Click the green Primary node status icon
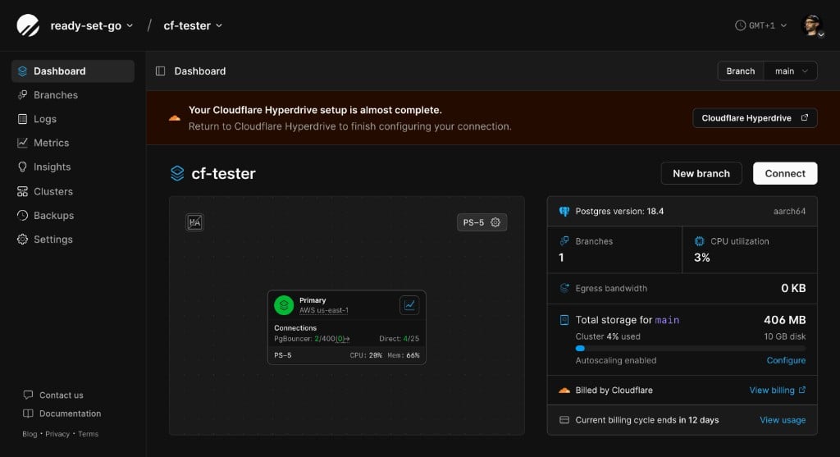Viewport: 840px width, 457px height. 284,305
